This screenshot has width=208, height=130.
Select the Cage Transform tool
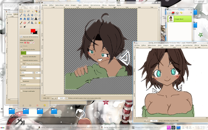32,19
